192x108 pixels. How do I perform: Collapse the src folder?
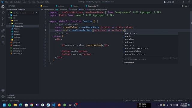coord(14,18)
